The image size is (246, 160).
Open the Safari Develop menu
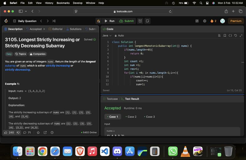[x=78, y=3]
